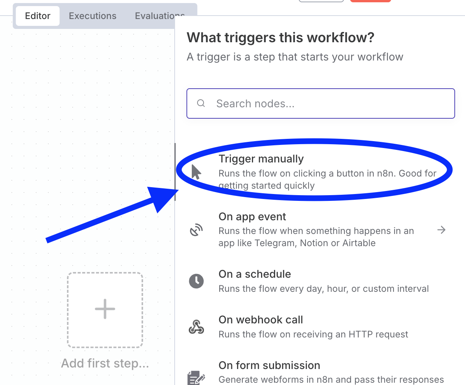Select the Trigger manually title
The image size is (465, 385).
pyautogui.click(x=261, y=159)
